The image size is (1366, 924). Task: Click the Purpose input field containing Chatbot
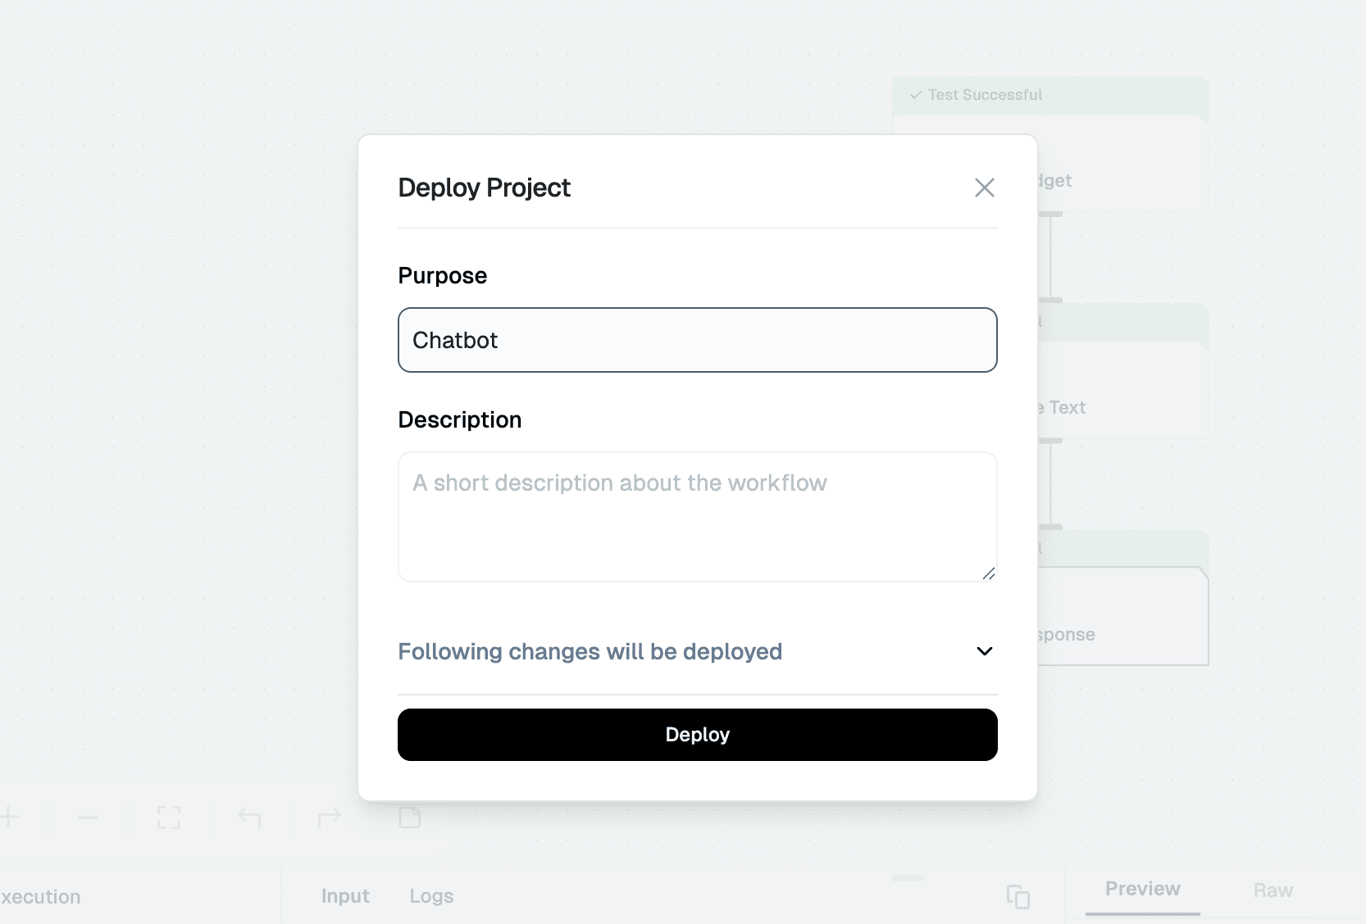[697, 340]
